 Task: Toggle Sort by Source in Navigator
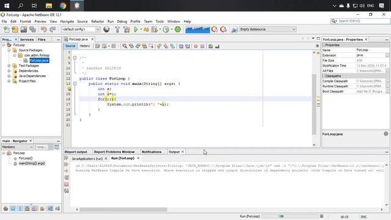57,208
